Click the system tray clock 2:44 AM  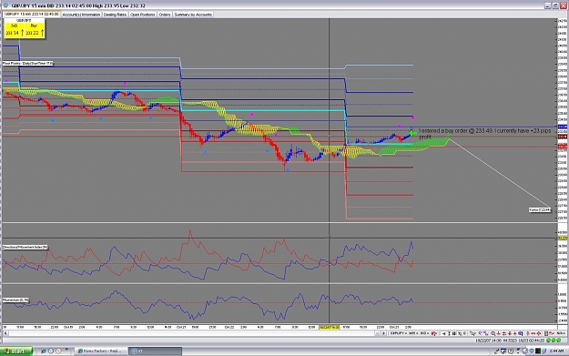click(556, 351)
